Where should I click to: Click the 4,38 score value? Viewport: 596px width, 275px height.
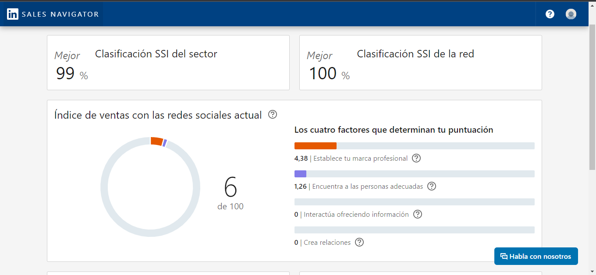301,159
